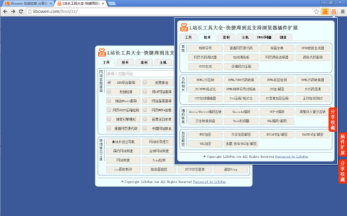Check the 网站备案查询 checkbox
The height and width of the screenshot is (216, 347).
pyautogui.click(x=145, y=101)
